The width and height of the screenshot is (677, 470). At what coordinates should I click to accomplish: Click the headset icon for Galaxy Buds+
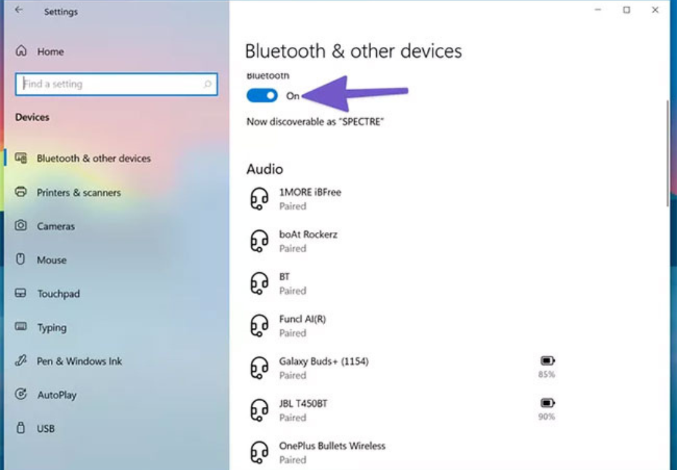[x=260, y=368]
